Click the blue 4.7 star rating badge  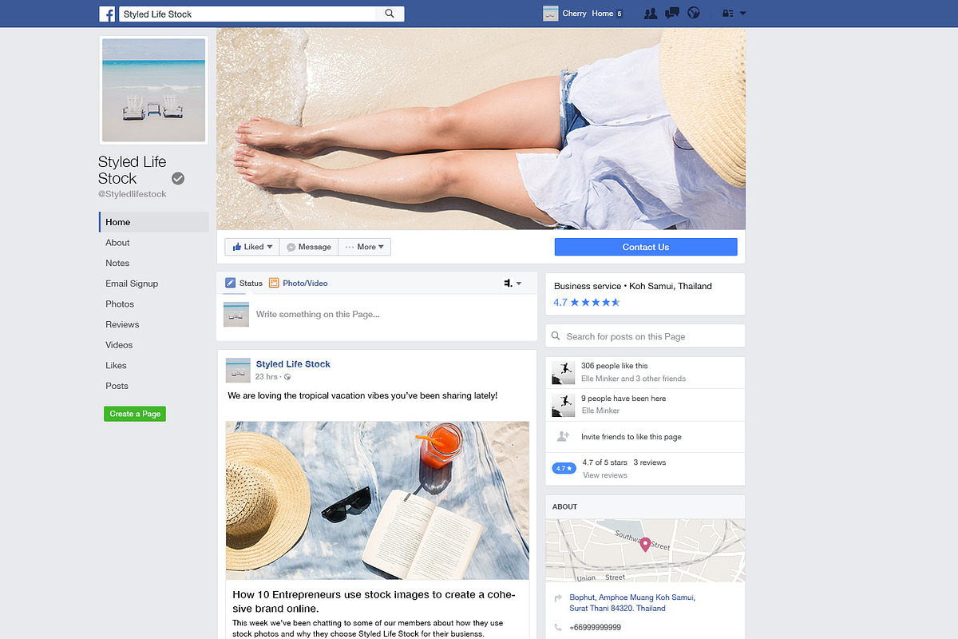564,468
